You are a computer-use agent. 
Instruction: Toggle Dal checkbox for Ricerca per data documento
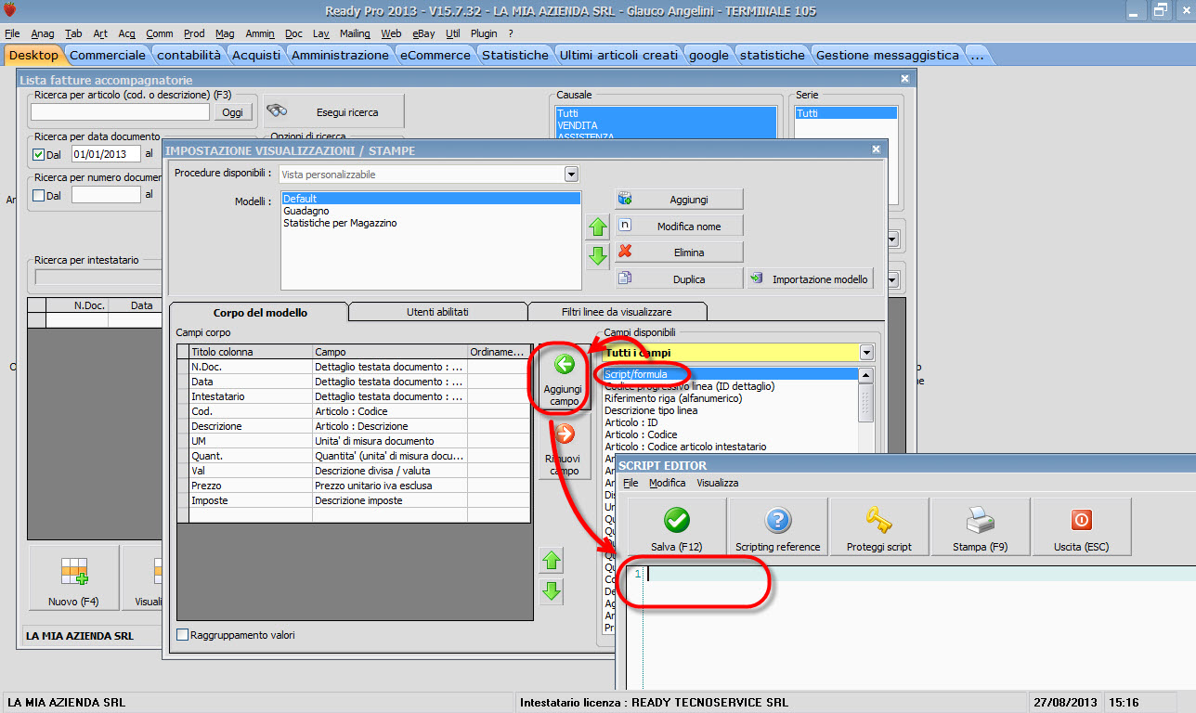pyautogui.click(x=38, y=155)
